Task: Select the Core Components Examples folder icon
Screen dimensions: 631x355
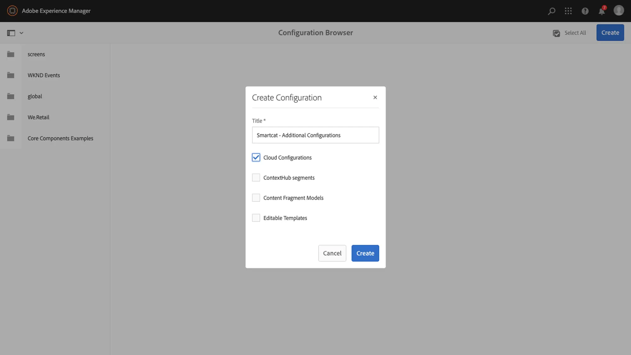Action: click(11, 138)
